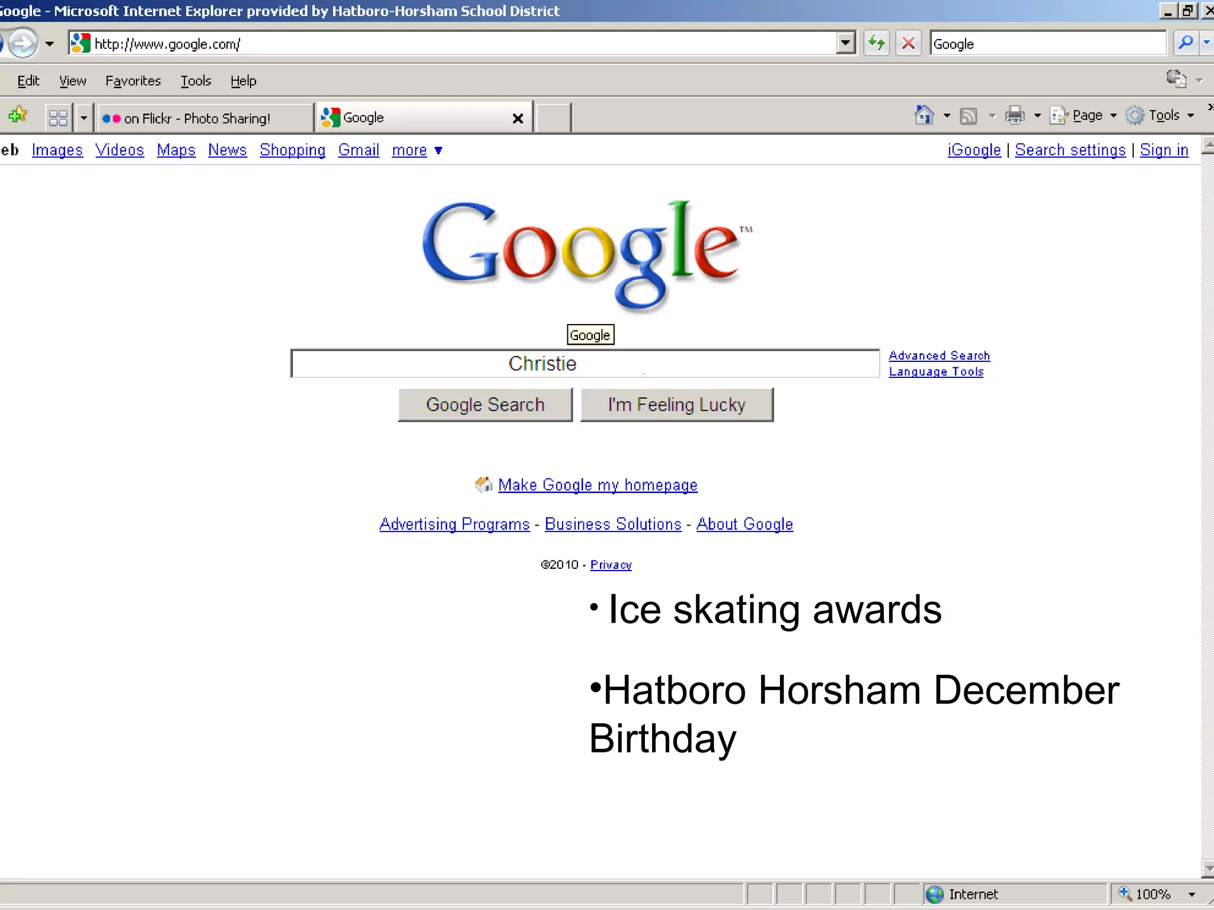Click the search field containing Christie
Viewport: 1214px width, 910px height.
(x=584, y=363)
